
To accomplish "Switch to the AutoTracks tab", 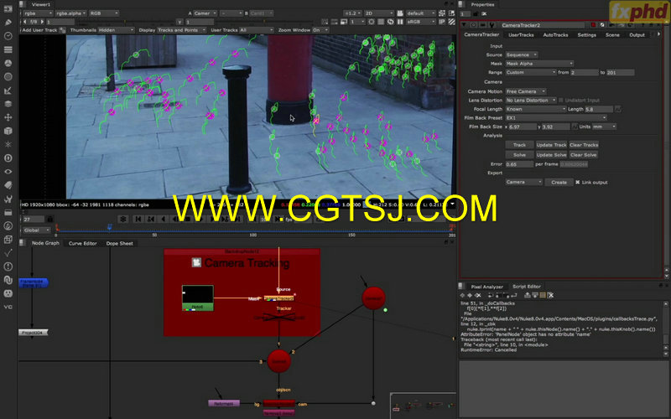I will 555,34.
